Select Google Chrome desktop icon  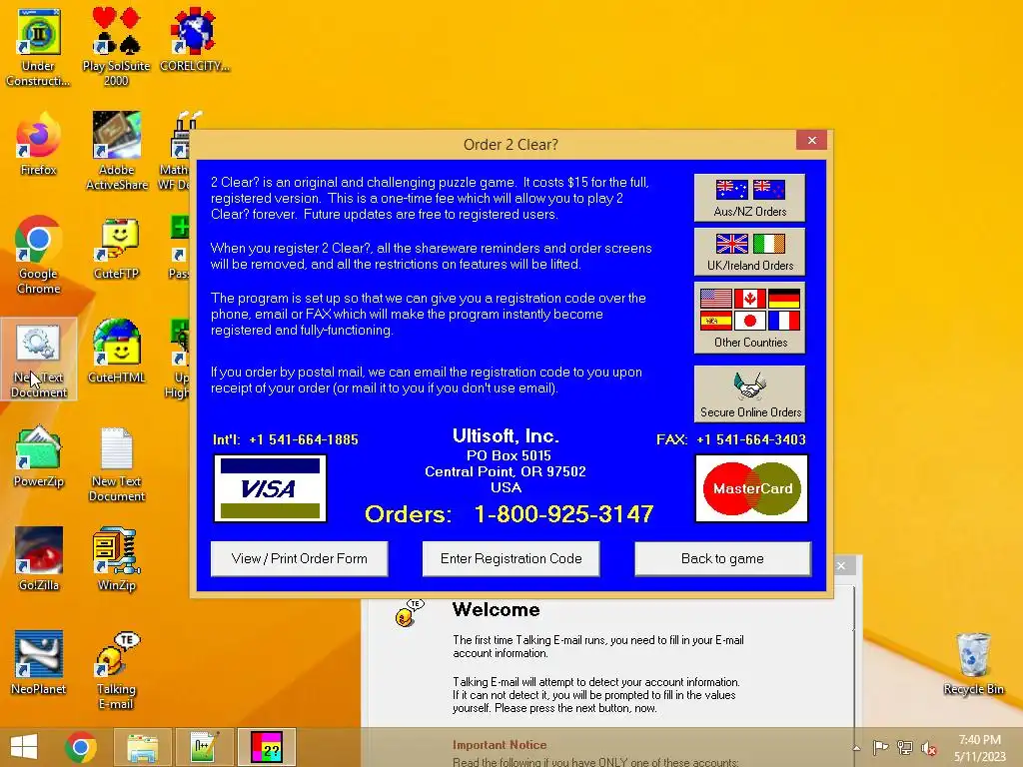pyautogui.click(x=38, y=256)
